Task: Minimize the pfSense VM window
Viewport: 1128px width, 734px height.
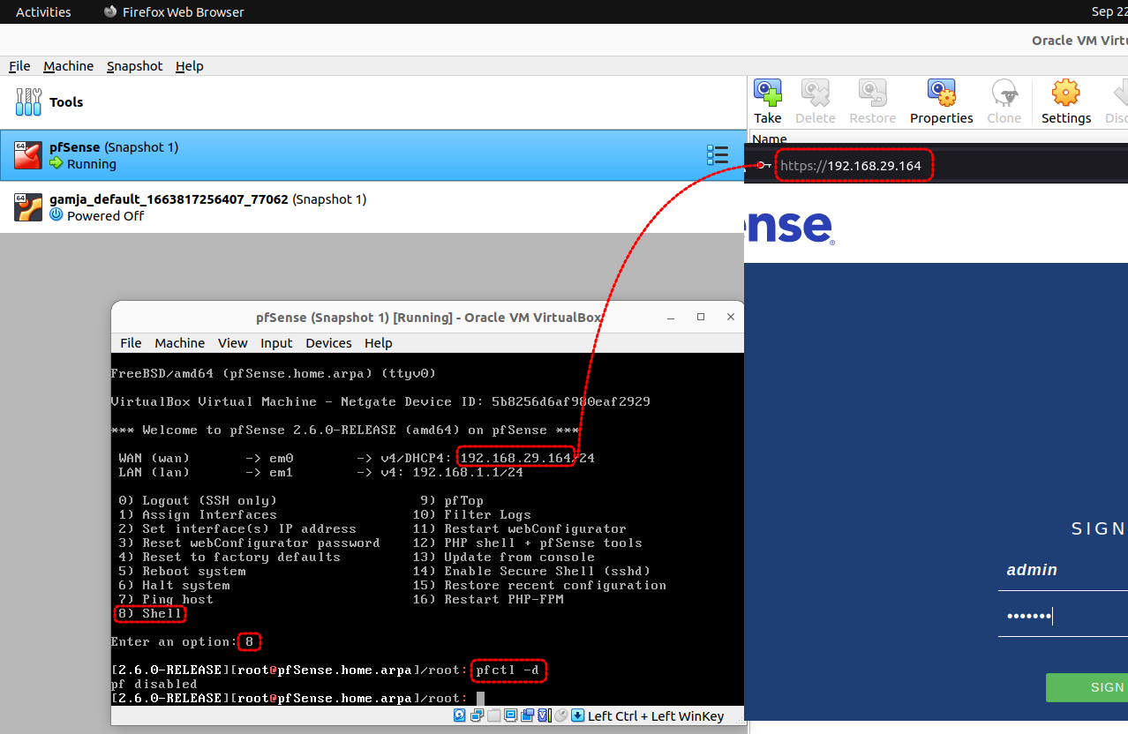Action: click(x=672, y=317)
